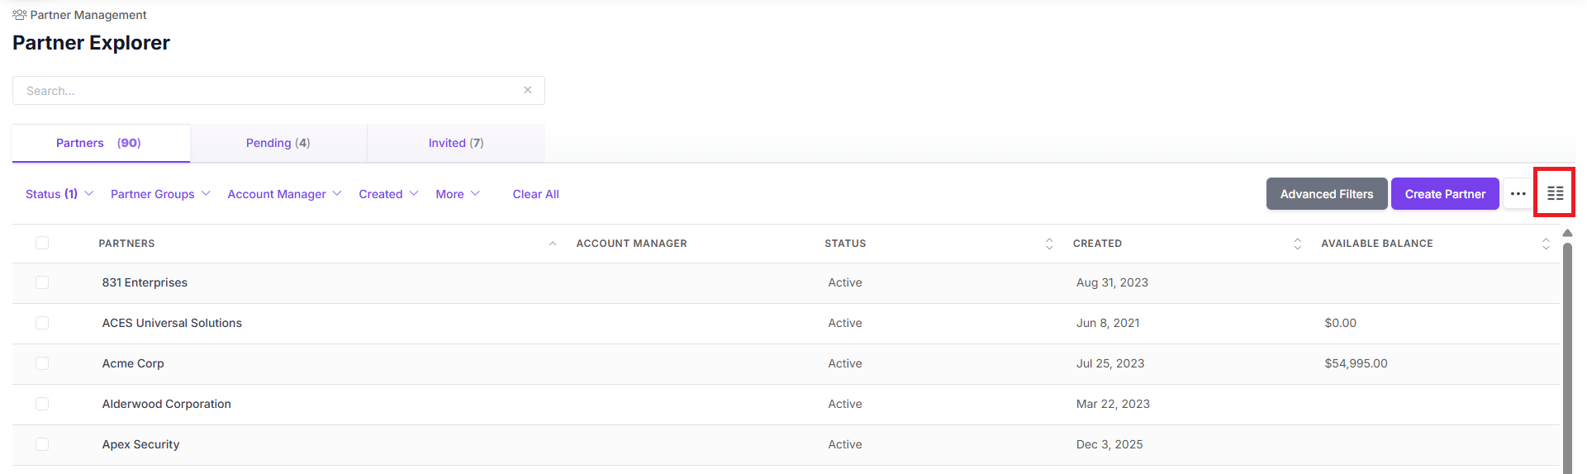Open the column layout settings icon
Viewport: 1587px width, 474px height.
click(1555, 193)
